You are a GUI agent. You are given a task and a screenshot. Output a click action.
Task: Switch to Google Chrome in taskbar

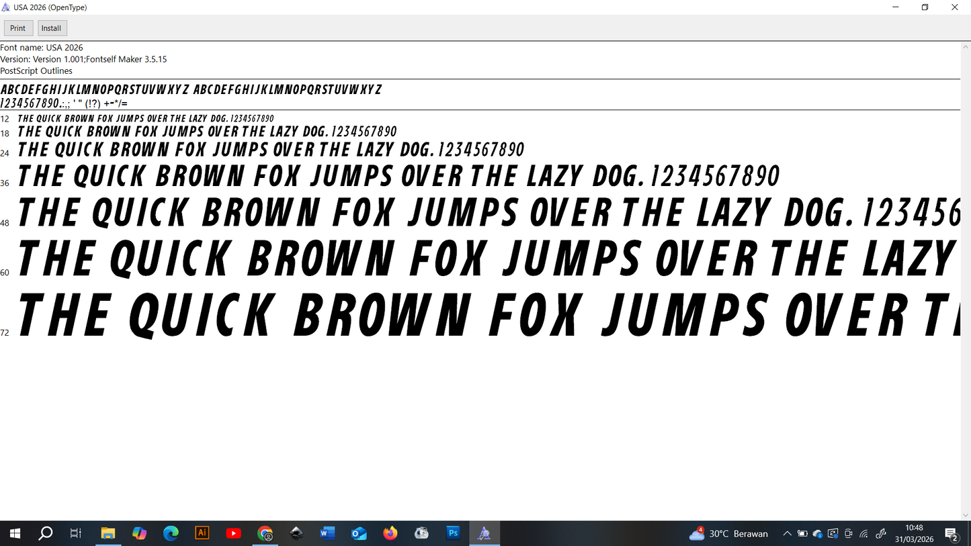pyautogui.click(x=265, y=534)
